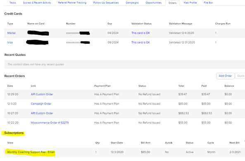Open the Master credit card link
The image size is (245, 161).
coord(12,33)
